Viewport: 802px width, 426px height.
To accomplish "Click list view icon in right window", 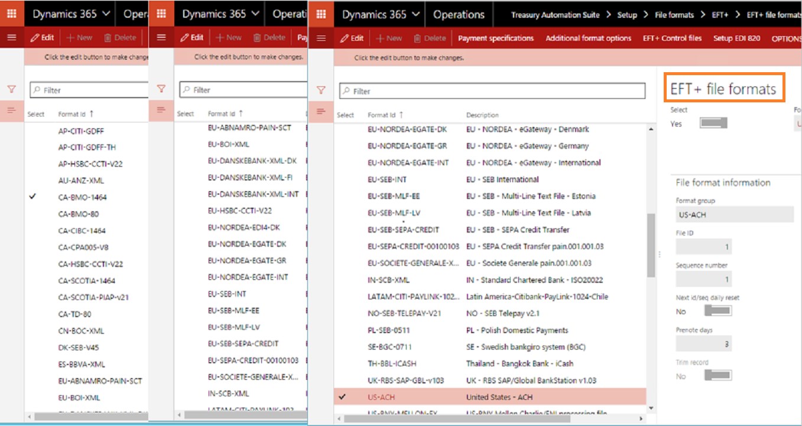I will 321,111.
